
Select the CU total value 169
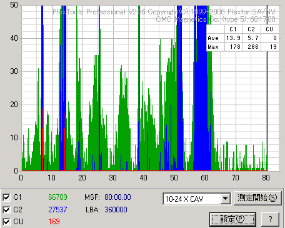54,222
